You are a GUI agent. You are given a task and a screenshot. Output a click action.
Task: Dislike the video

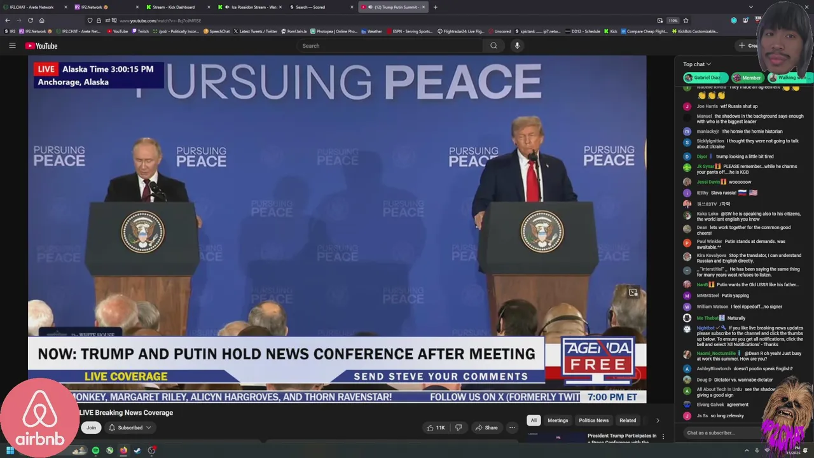click(x=459, y=427)
